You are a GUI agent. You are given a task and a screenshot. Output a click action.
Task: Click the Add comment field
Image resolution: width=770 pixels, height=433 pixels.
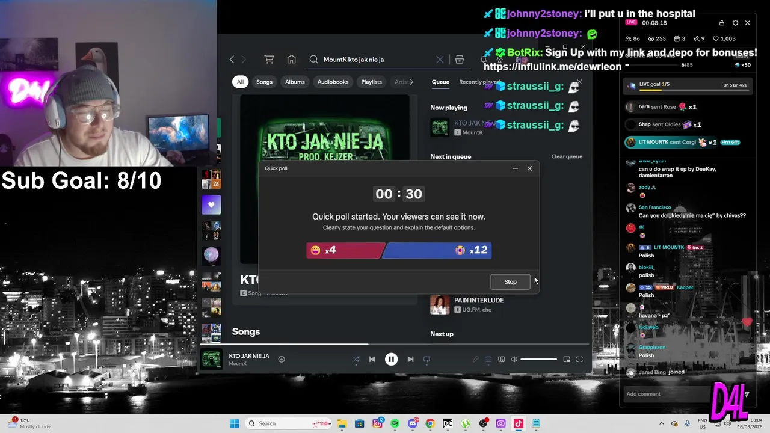tap(668, 394)
